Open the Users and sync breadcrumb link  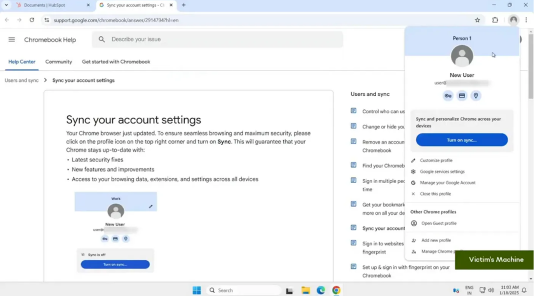click(x=21, y=80)
